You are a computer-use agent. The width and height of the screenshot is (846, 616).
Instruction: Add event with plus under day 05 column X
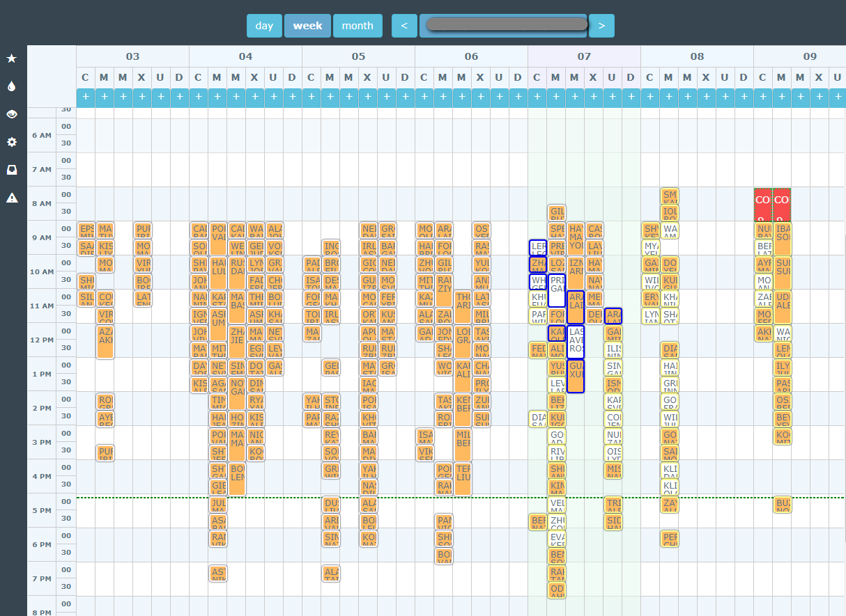coord(368,98)
